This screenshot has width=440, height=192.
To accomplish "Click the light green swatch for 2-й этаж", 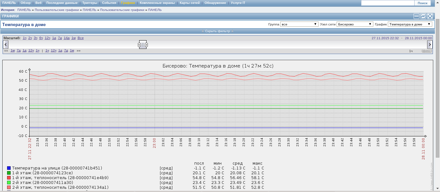I will click(x=9, y=182).
